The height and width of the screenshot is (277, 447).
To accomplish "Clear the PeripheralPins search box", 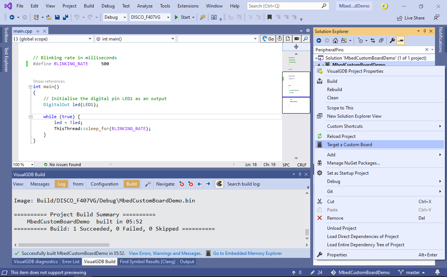I will point(427,49).
